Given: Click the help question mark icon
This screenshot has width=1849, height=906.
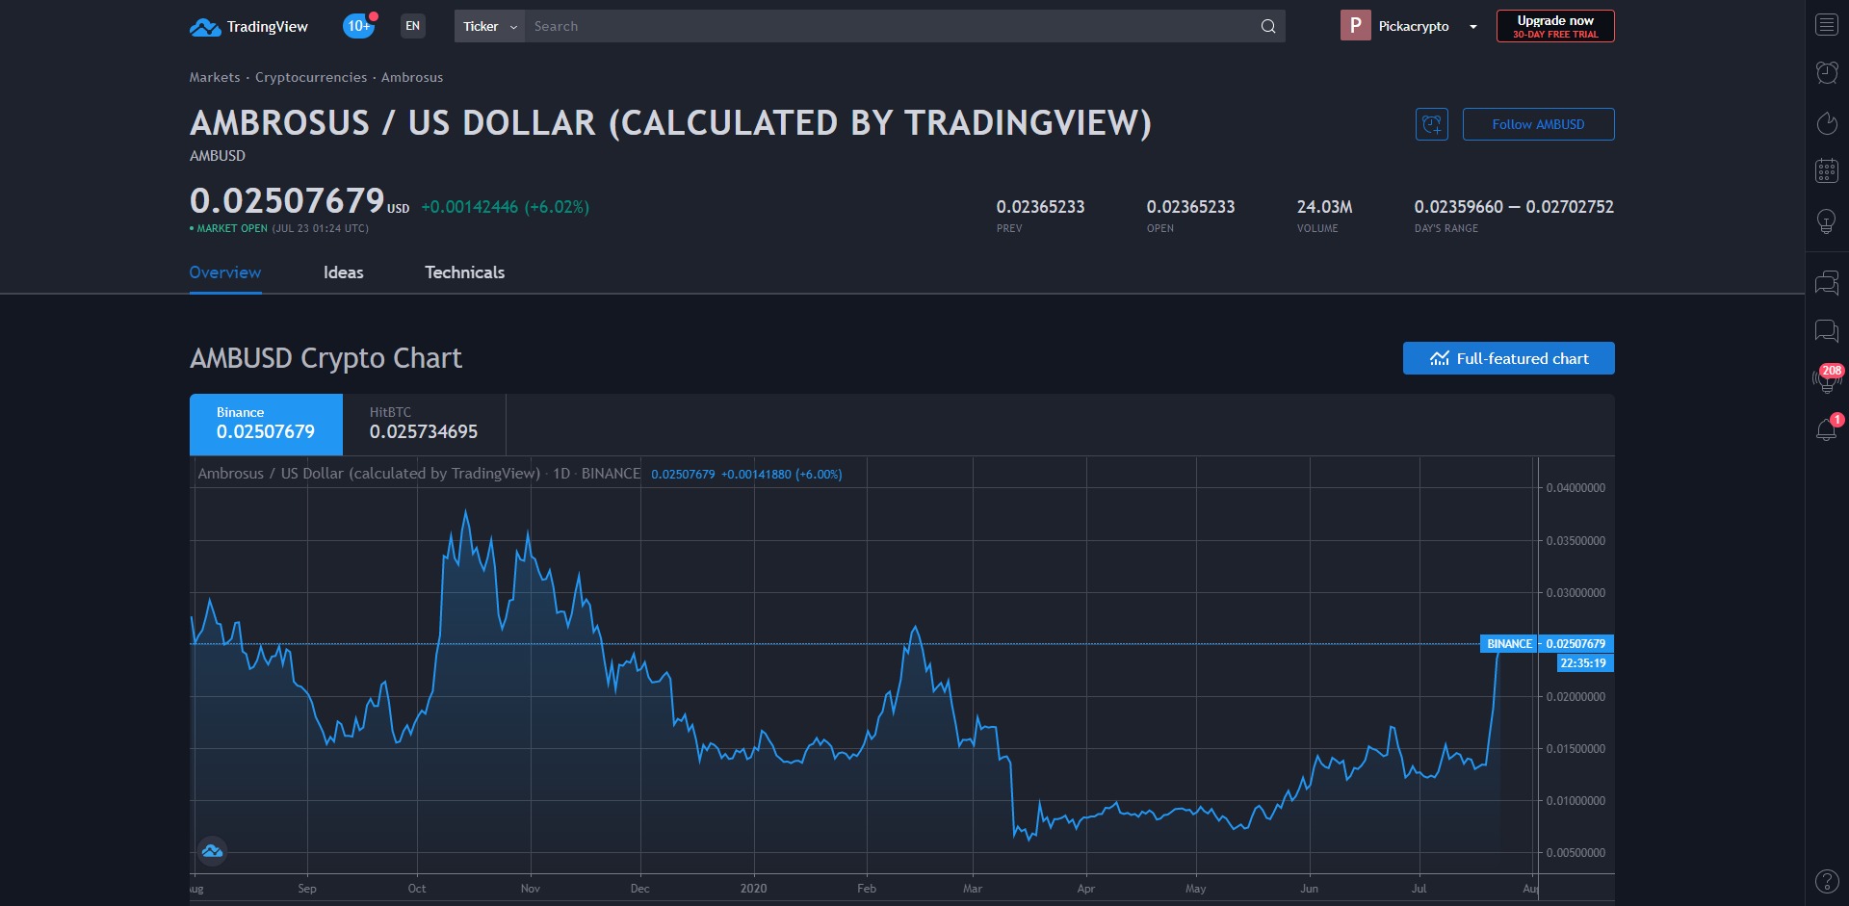Looking at the screenshot, I should (x=1827, y=881).
